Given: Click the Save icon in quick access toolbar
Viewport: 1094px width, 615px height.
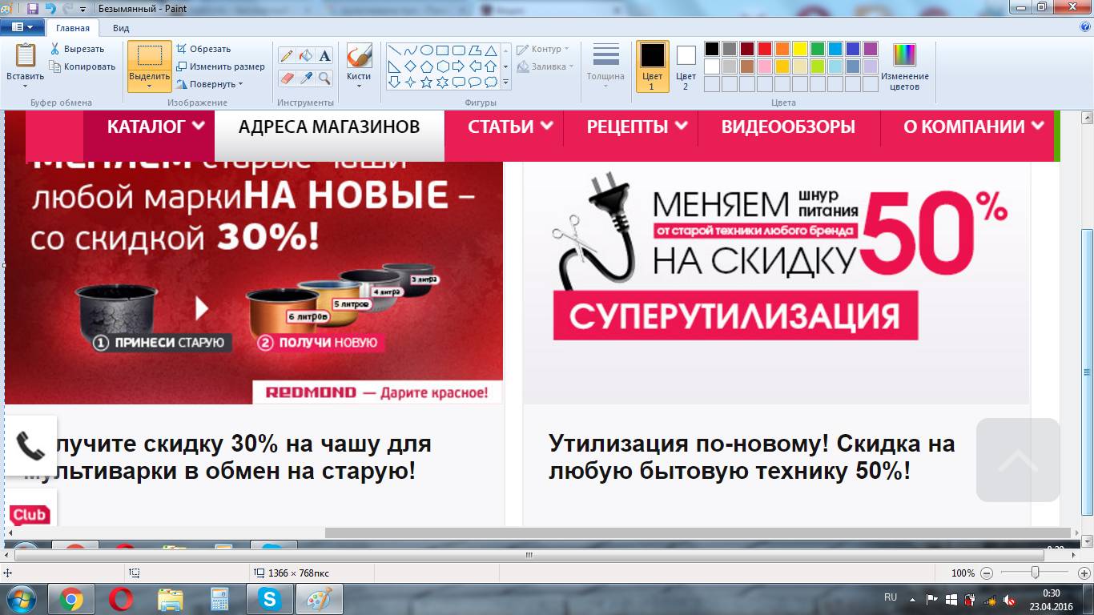Looking at the screenshot, I should pos(33,9).
